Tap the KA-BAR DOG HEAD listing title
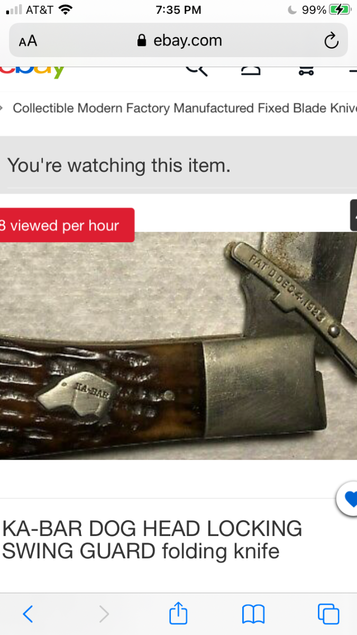Screen dimensions: 357x635 [x=152, y=540]
